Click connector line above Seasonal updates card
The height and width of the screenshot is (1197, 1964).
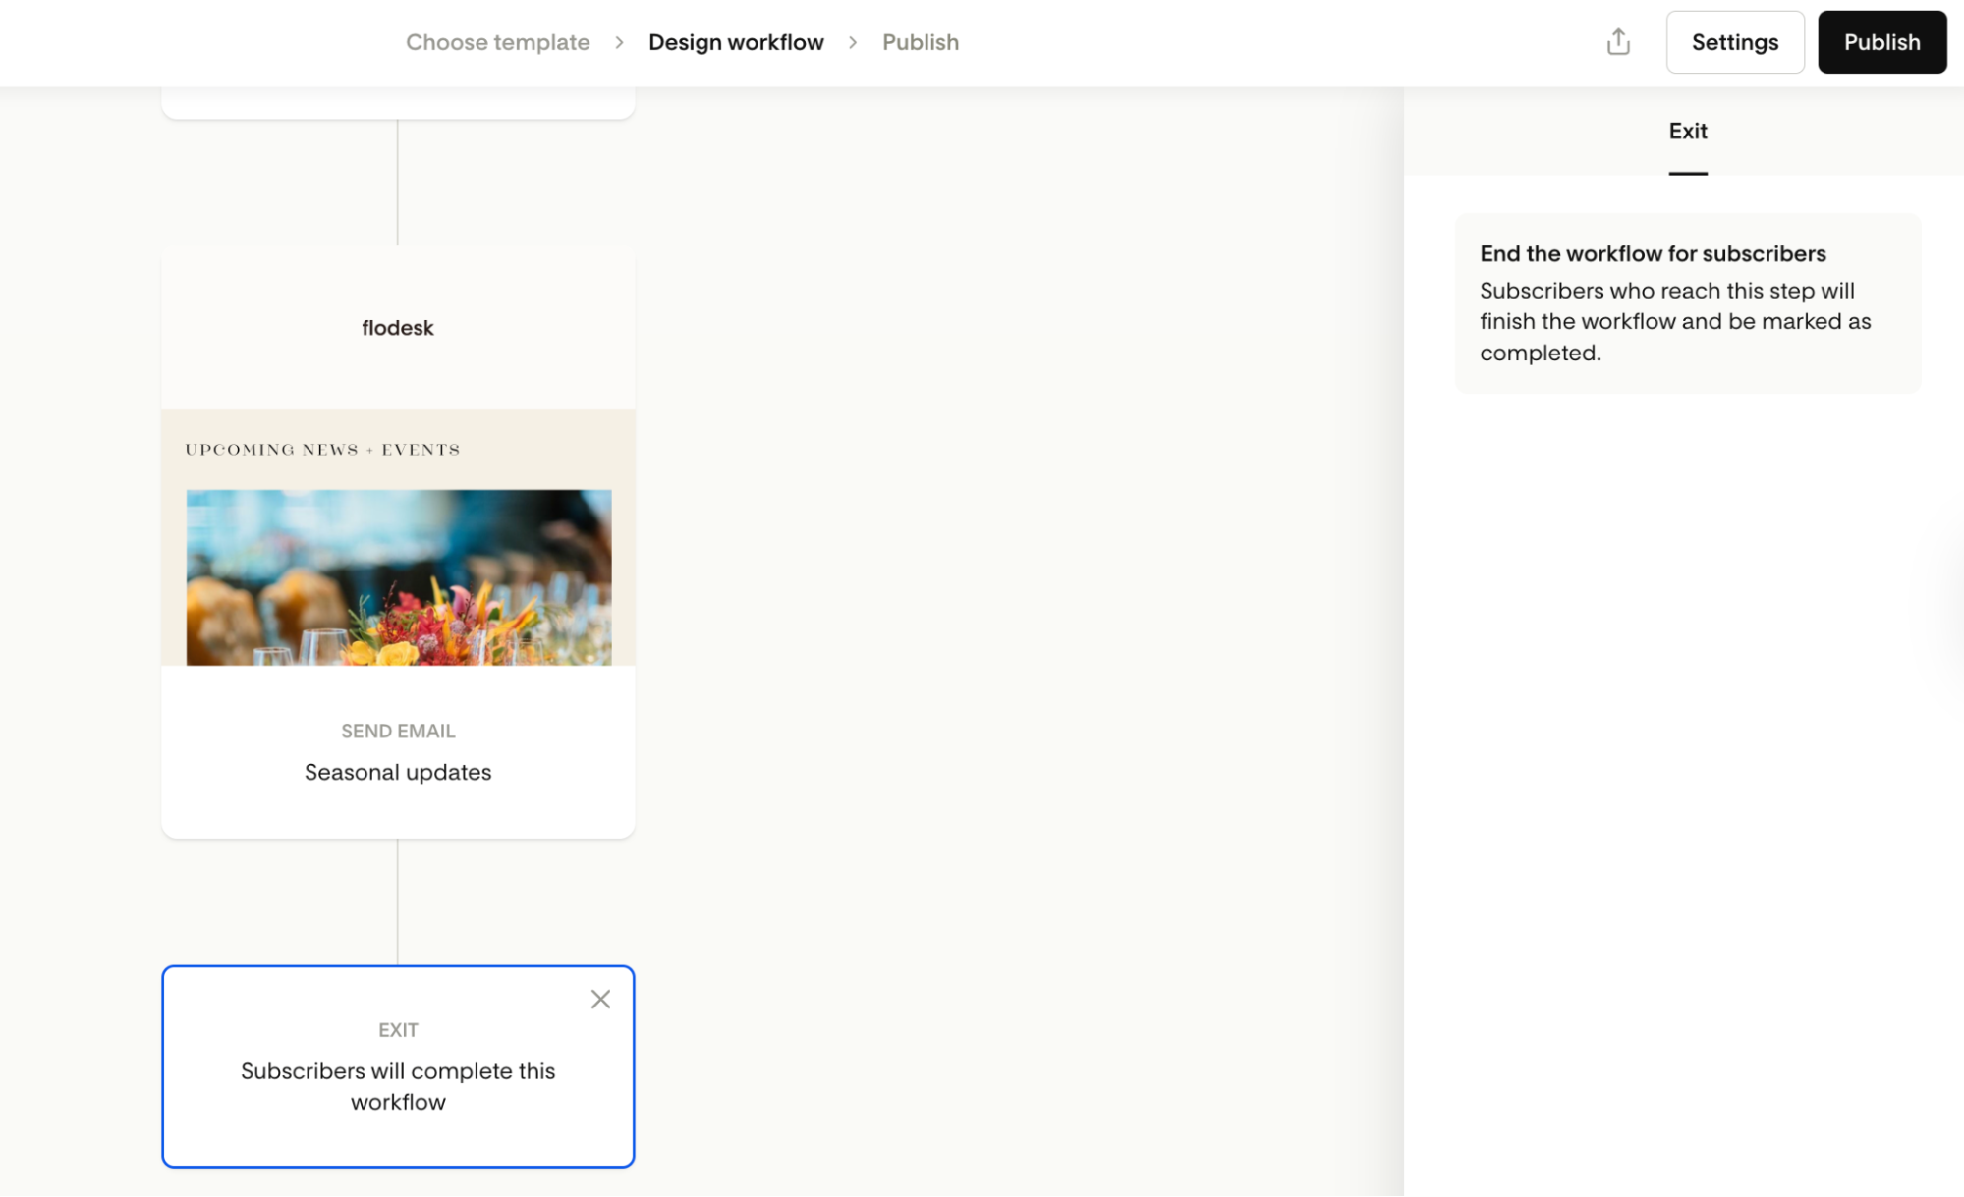[x=397, y=183]
